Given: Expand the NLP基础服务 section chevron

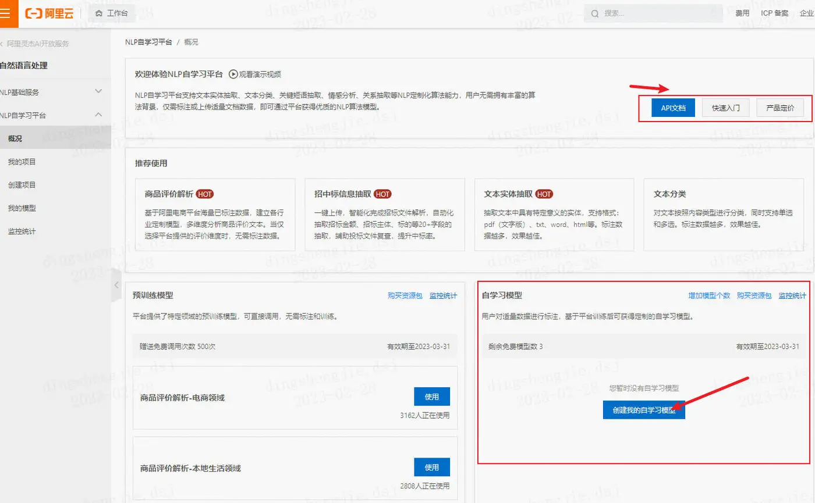Looking at the screenshot, I should point(98,91).
